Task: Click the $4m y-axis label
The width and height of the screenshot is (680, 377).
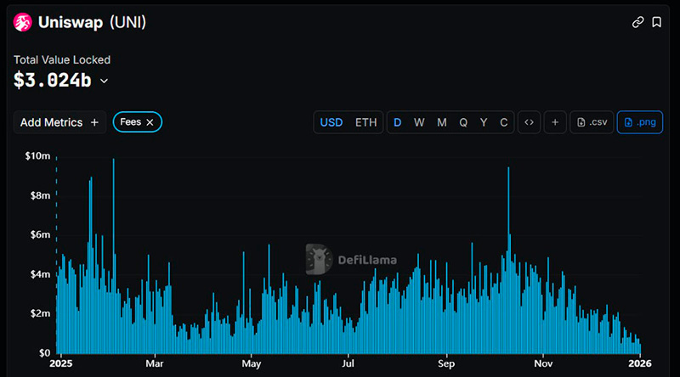Action: point(40,274)
